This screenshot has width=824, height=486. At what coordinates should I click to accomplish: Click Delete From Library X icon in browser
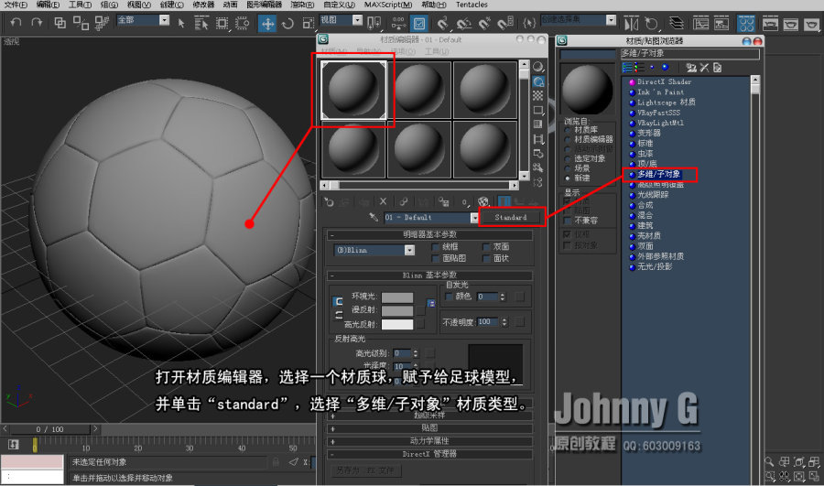704,67
